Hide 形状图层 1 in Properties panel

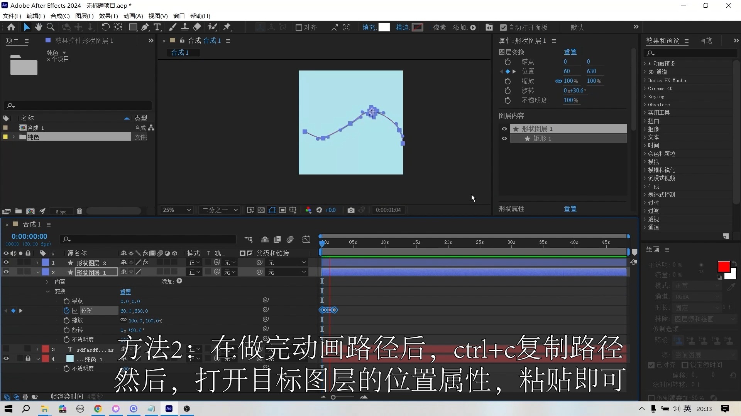click(x=504, y=129)
